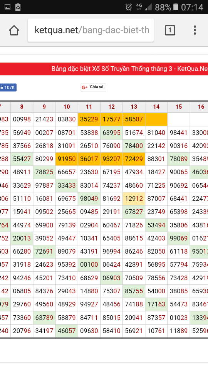Click the green cell 98049
This screenshot has height=370, width=208.
point(89,199)
